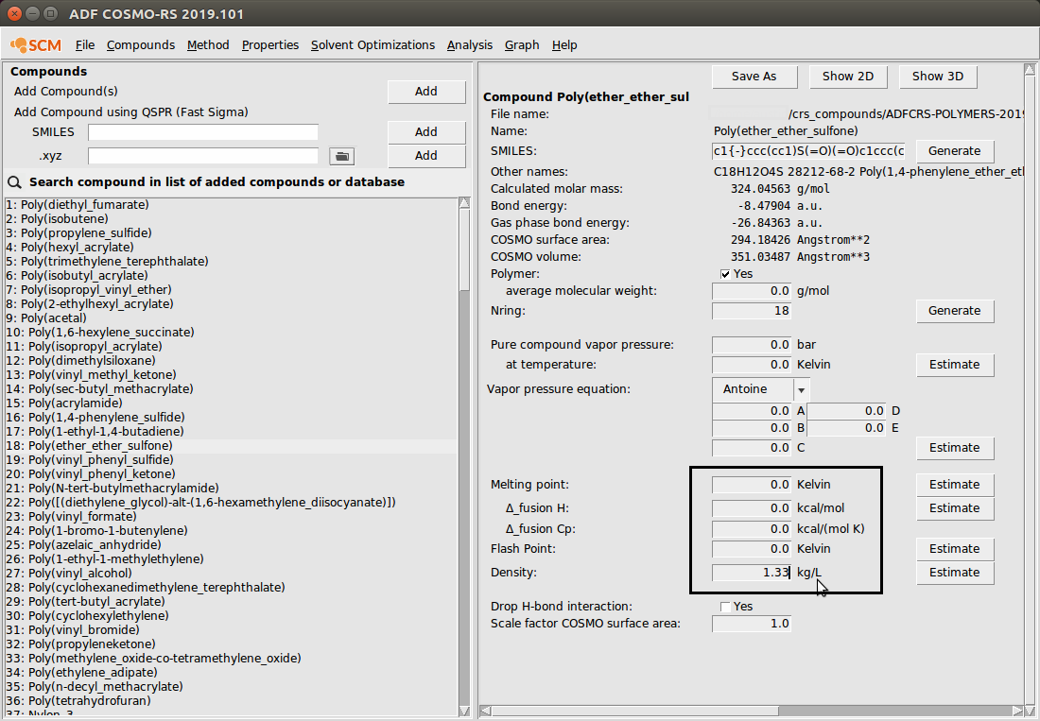Click the Show 2D button
This screenshot has width=1040, height=721.
click(x=847, y=77)
